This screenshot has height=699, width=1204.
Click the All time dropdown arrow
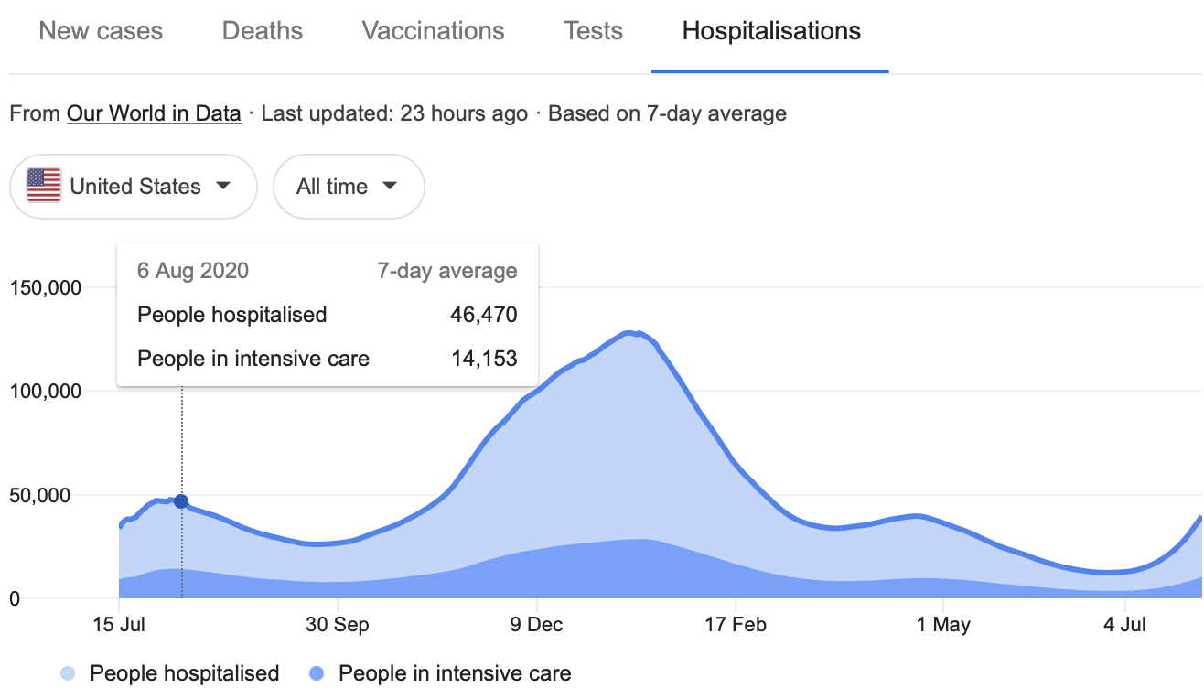coord(390,186)
